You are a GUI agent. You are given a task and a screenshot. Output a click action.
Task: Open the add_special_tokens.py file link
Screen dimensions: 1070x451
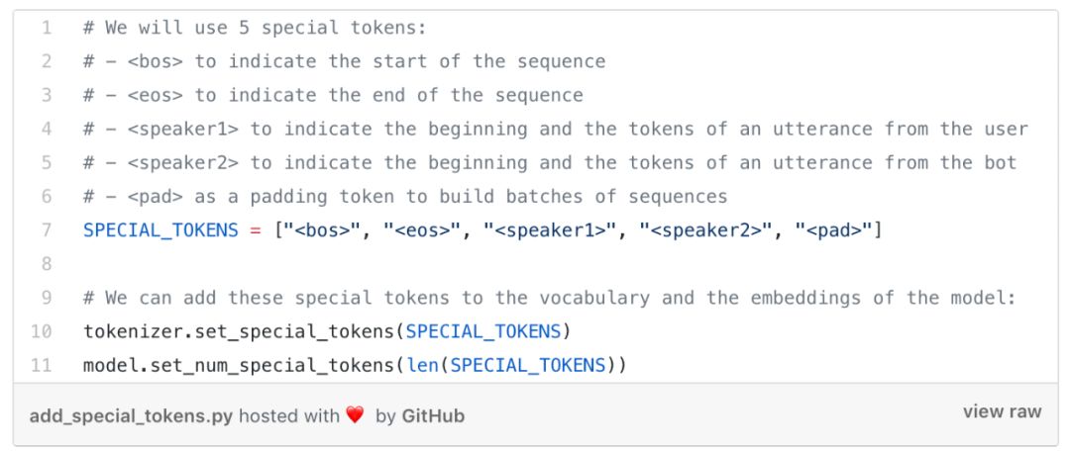(x=131, y=416)
